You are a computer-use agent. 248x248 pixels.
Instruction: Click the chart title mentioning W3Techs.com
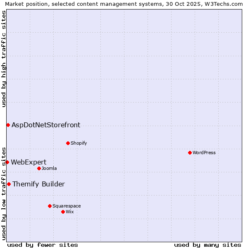pyautogui.click(x=124, y=4)
